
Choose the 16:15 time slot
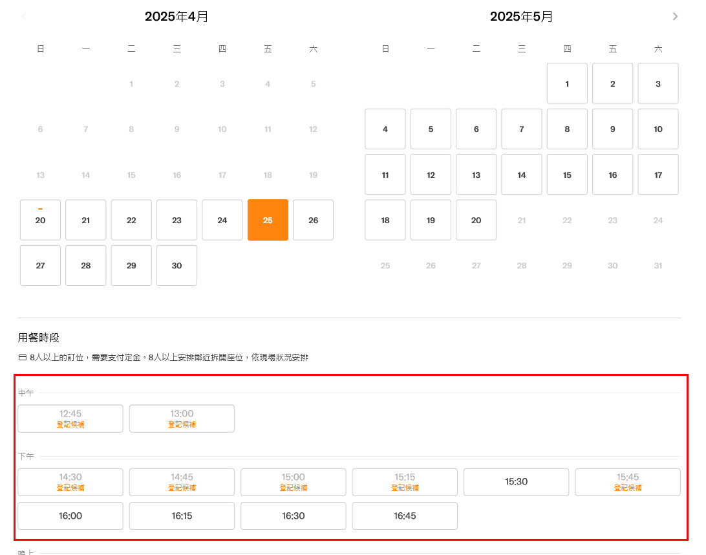[x=182, y=516]
